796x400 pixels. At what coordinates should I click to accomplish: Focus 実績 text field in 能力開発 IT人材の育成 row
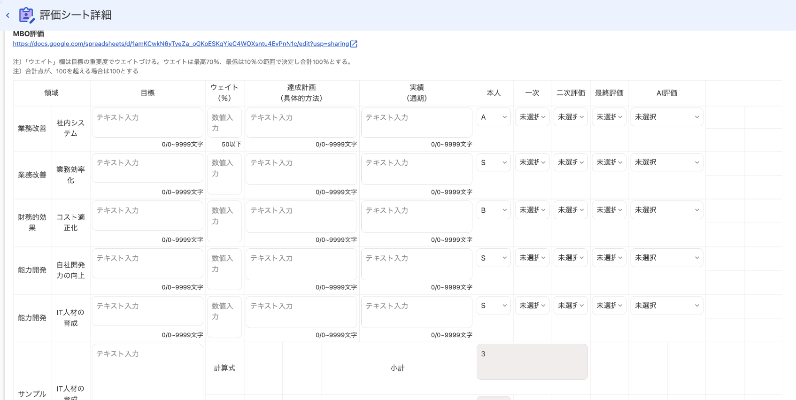point(417,312)
